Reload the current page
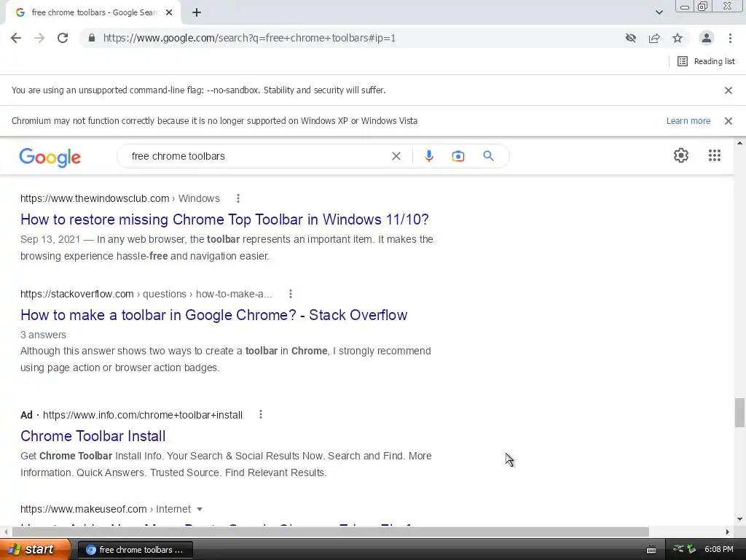 coord(63,38)
